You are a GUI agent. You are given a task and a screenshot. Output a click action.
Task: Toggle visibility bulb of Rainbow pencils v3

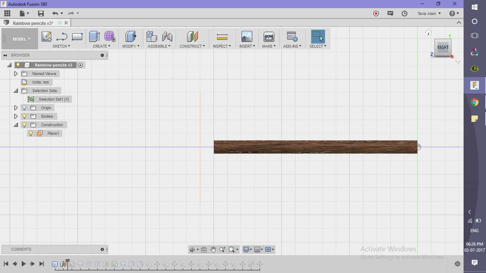point(18,65)
